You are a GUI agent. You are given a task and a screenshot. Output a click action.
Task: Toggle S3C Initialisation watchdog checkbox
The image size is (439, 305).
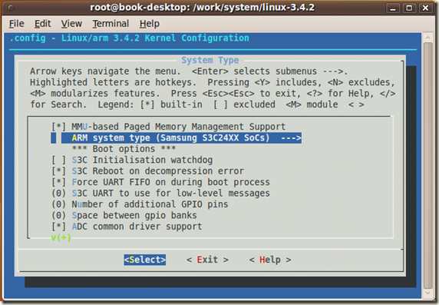59,160
